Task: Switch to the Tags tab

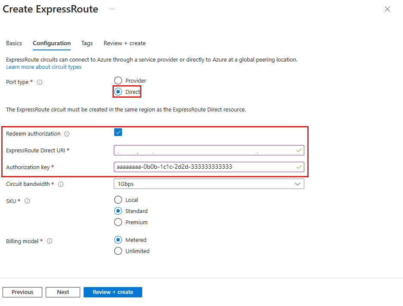Action: tap(87, 43)
